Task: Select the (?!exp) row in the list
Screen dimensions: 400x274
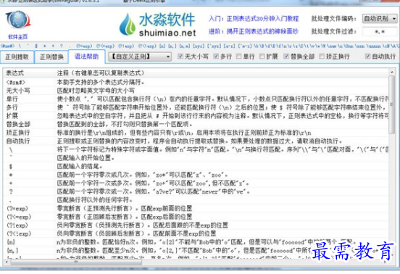Action: [196, 225]
